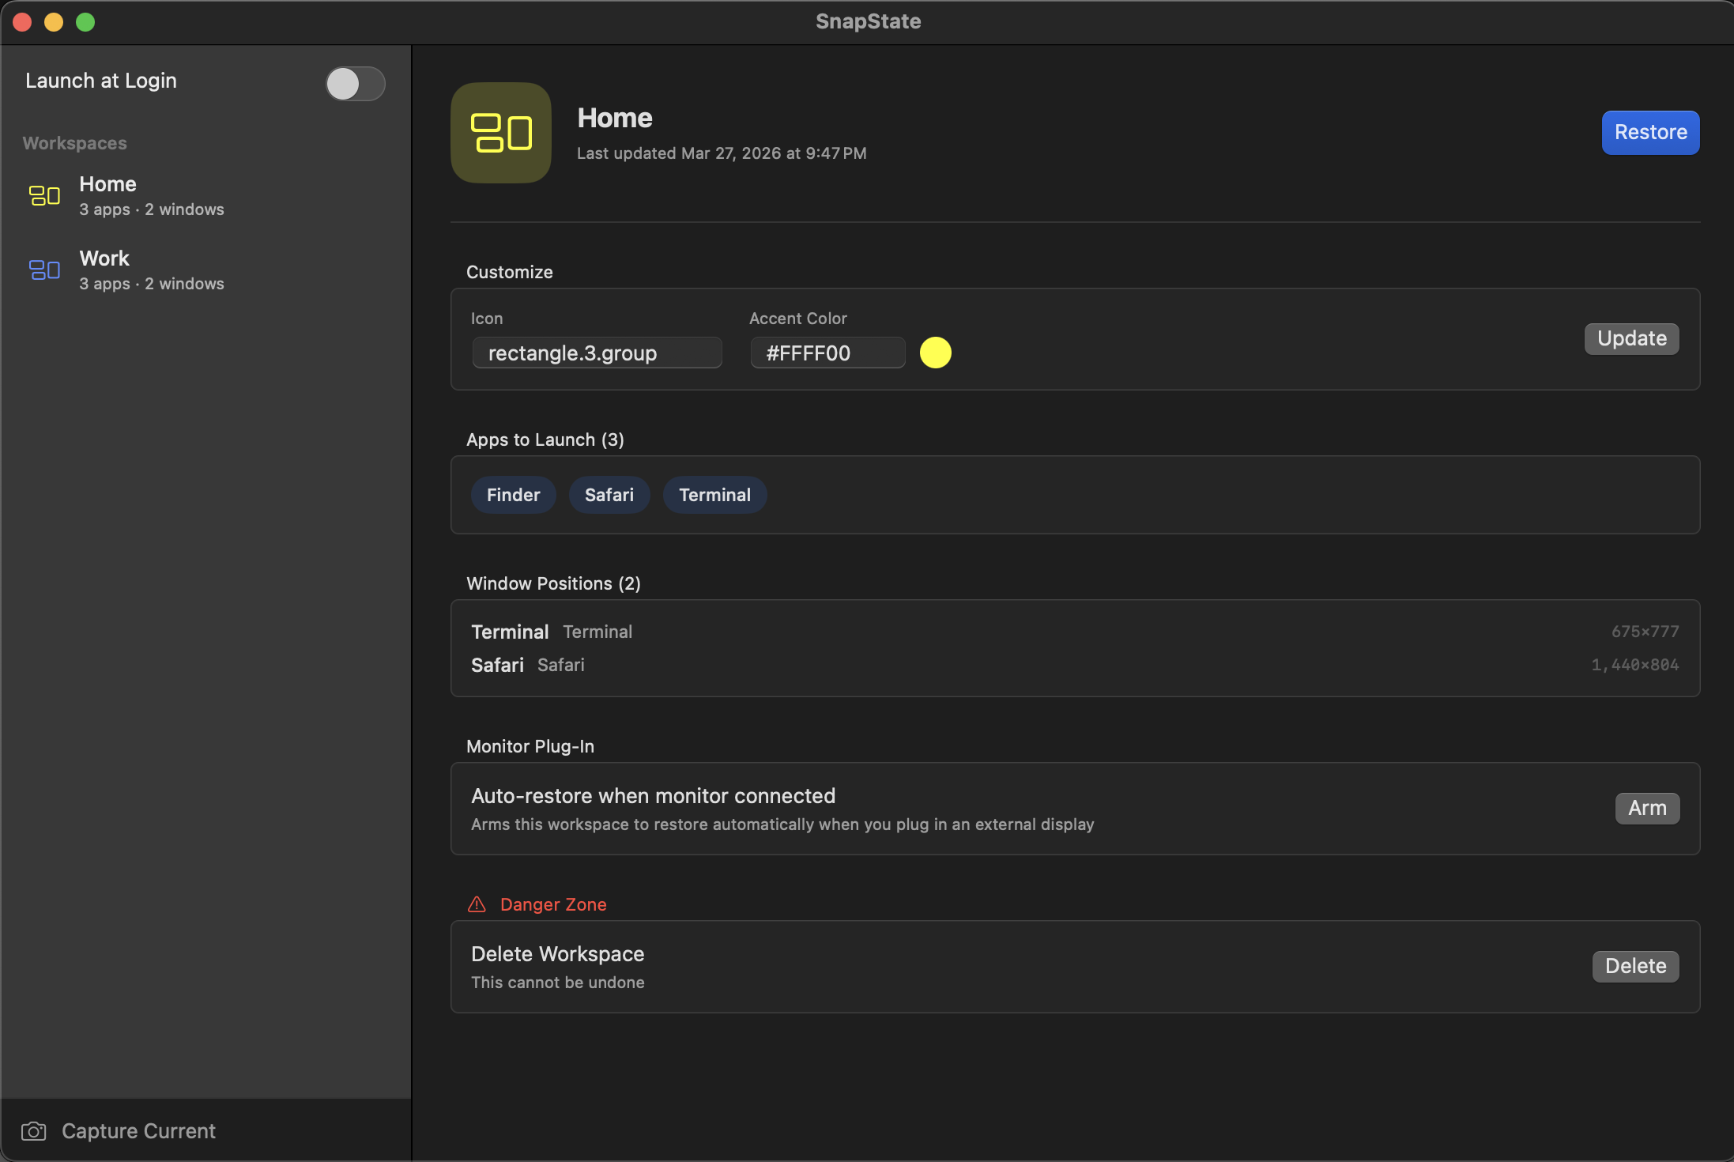1734x1162 pixels.
Task: Select the Work workspace in sidebar
Action: (x=150, y=270)
